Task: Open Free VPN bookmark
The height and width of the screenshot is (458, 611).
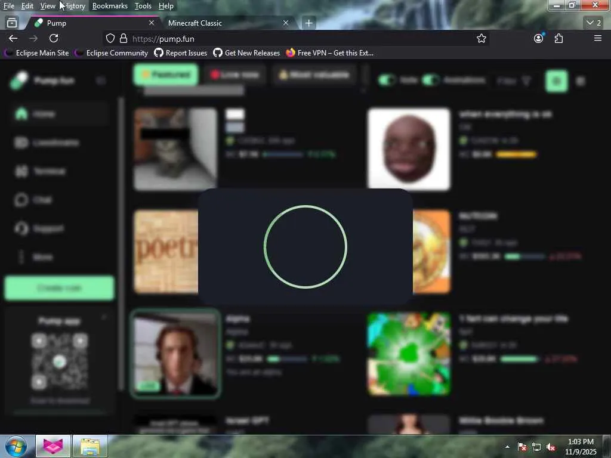Action: (x=329, y=53)
